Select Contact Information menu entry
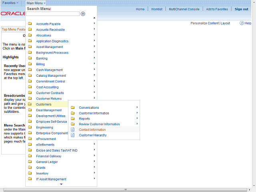 (x=92, y=130)
